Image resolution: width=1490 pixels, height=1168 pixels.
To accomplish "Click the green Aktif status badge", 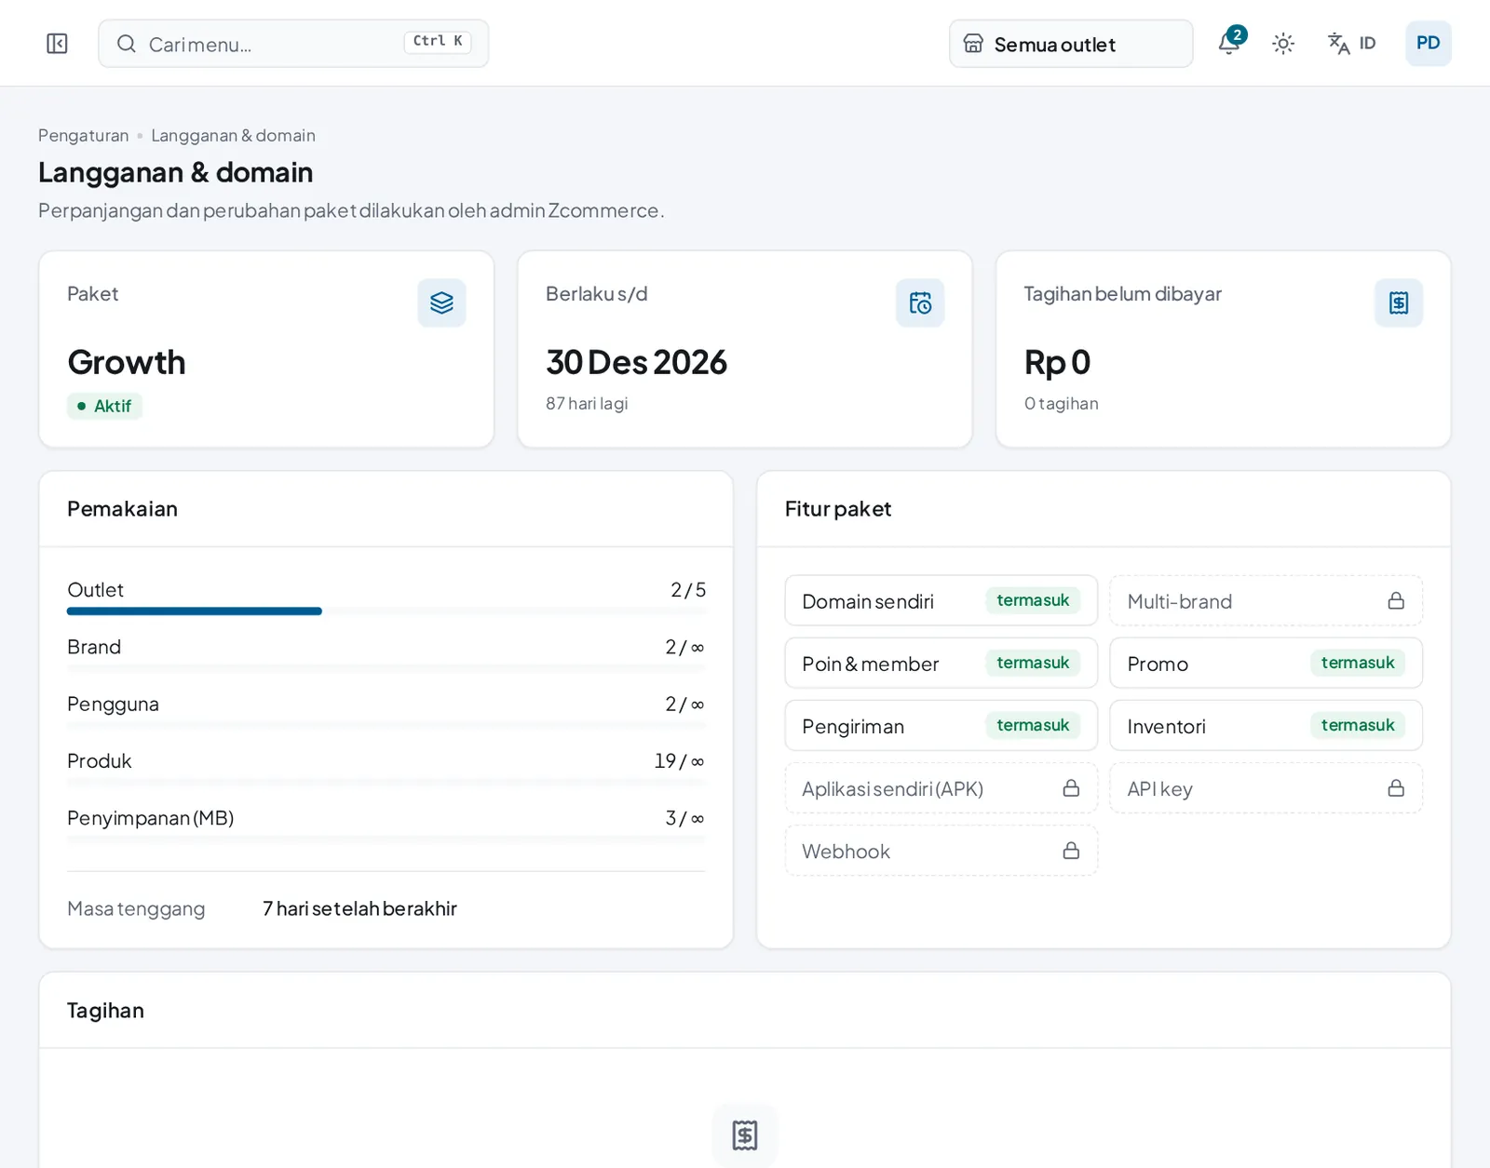I will (x=104, y=406).
